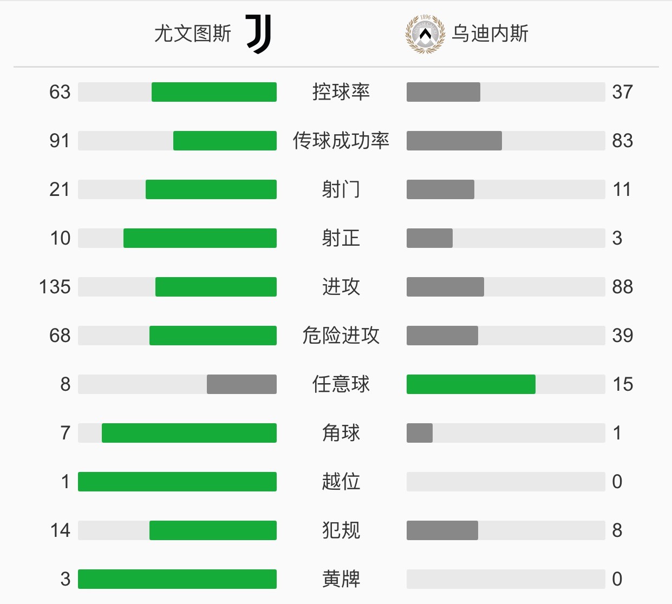672x604 pixels.
Task: Click the 危险进攻 label
Action: pos(341,336)
